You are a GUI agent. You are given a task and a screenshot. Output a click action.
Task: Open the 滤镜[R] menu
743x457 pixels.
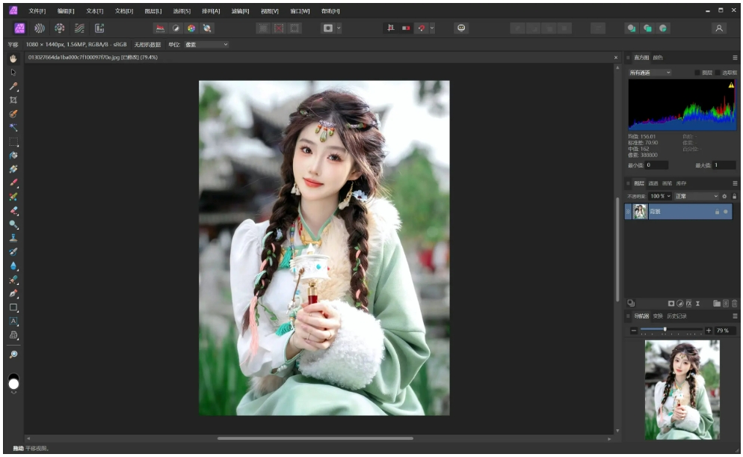(x=240, y=11)
